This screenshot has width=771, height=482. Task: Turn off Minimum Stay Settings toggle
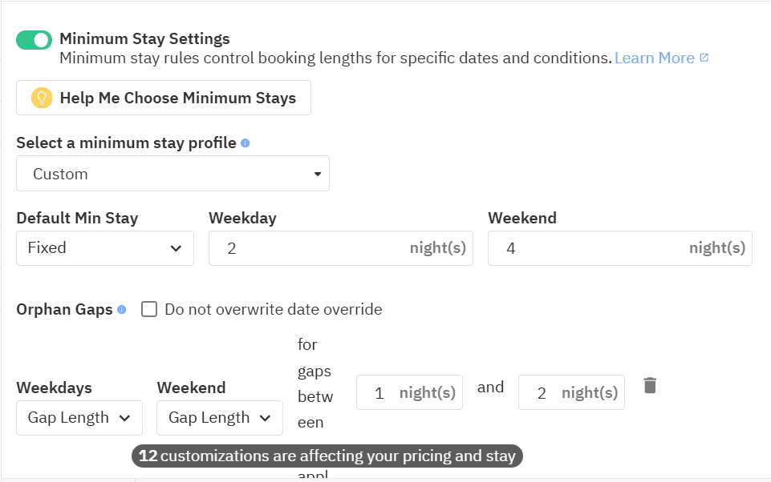click(x=34, y=40)
